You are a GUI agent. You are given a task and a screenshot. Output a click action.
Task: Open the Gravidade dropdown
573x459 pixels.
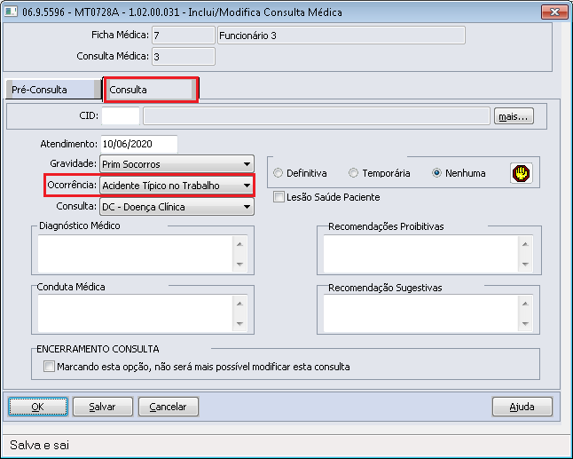(x=177, y=164)
